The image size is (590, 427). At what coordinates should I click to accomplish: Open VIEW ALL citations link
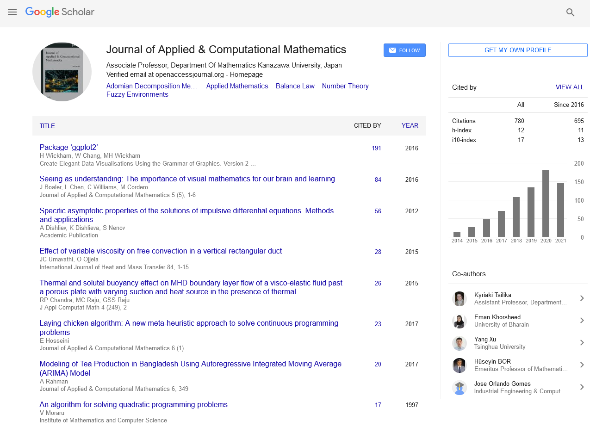(569, 87)
